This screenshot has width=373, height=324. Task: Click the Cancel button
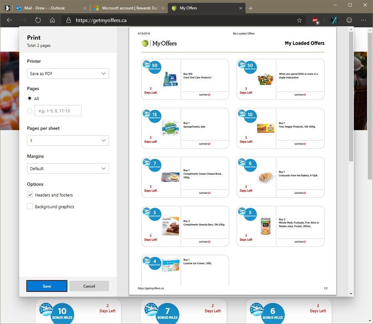[x=89, y=286]
